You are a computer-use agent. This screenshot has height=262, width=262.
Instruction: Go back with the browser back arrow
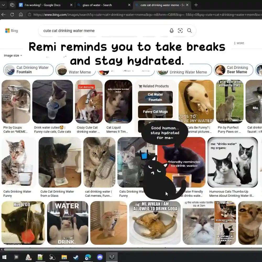pos(3,14)
